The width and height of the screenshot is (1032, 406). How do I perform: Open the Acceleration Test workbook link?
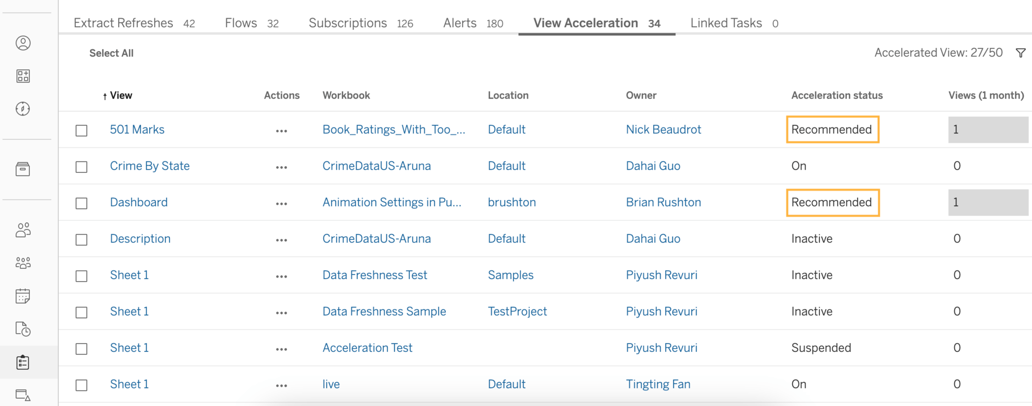[367, 348]
